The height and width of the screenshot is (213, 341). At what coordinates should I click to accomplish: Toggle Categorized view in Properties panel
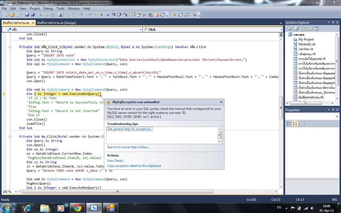(289, 124)
